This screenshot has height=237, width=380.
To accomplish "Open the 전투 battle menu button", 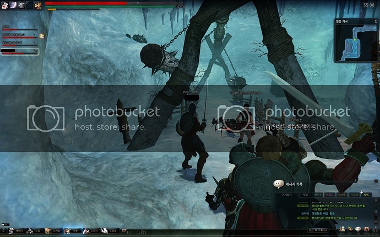I will tap(73, 231).
